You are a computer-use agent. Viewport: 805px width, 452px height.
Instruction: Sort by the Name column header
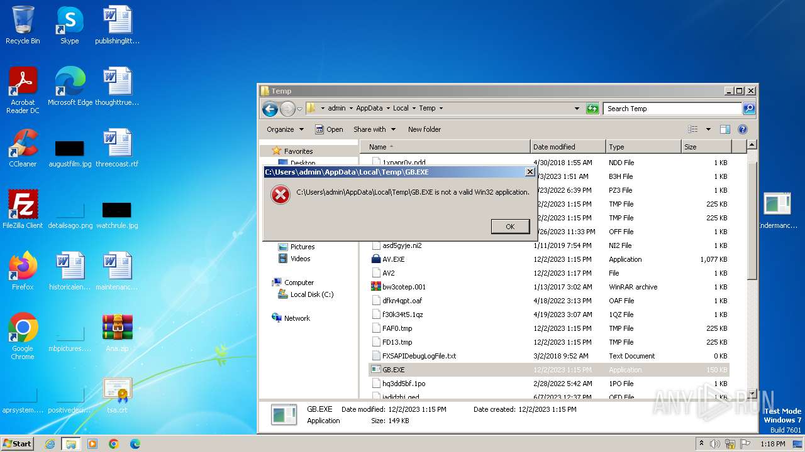tap(445, 147)
